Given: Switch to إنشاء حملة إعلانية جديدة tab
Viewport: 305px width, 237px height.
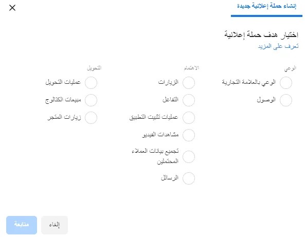Looking at the screenshot, I should tap(266, 6).
